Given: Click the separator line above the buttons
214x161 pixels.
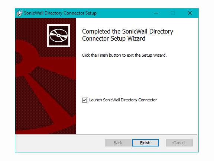Looking at the screenshot, I should [106, 135].
